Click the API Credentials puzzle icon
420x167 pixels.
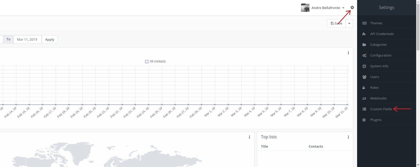coord(364,34)
